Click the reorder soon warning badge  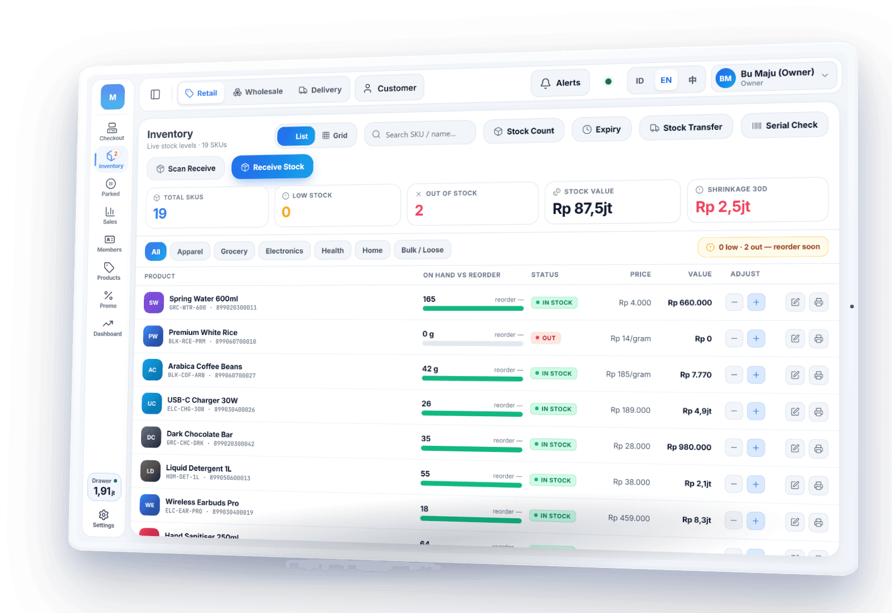[763, 247]
